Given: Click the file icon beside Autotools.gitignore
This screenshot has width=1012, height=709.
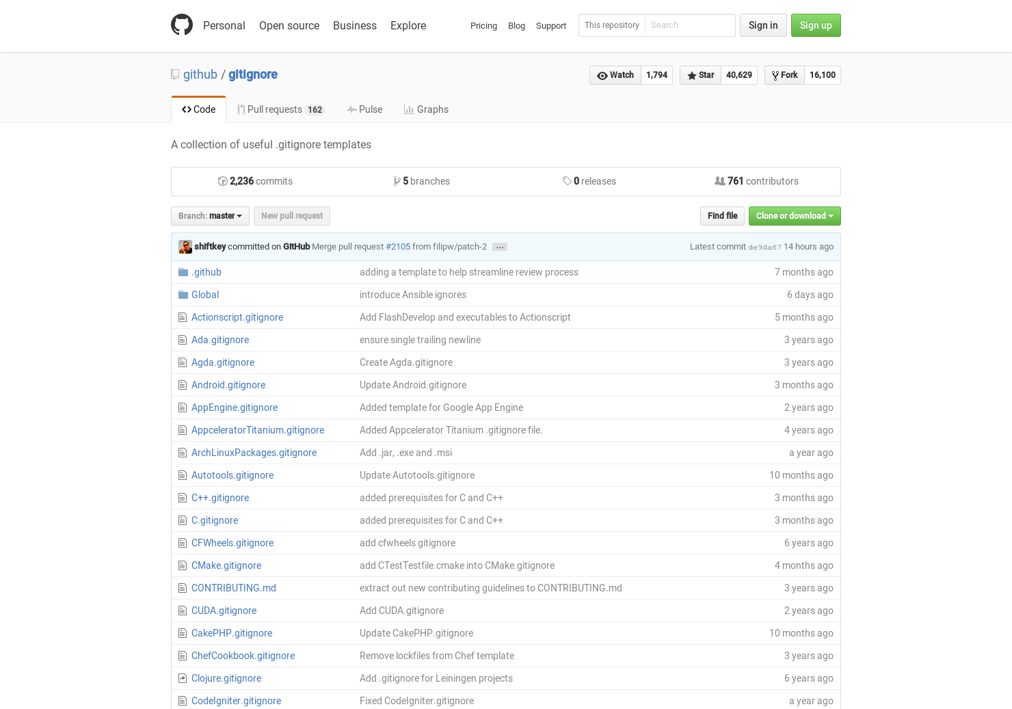Looking at the screenshot, I should (183, 475).
